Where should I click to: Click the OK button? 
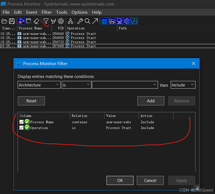(x=120, y=181)
